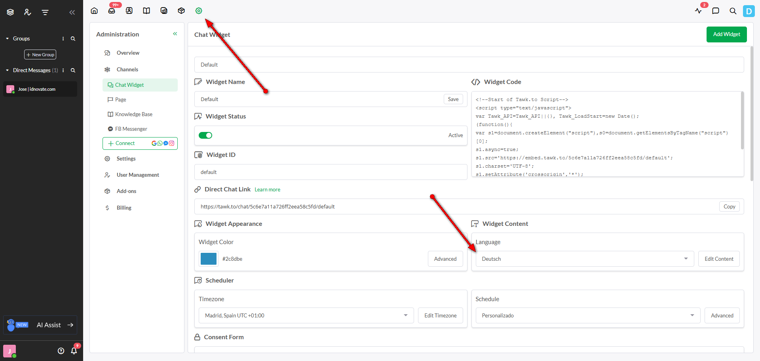The image size is (760, 361).
Task: Click the search magnifier in top right
Action: (x=733, y=11)
